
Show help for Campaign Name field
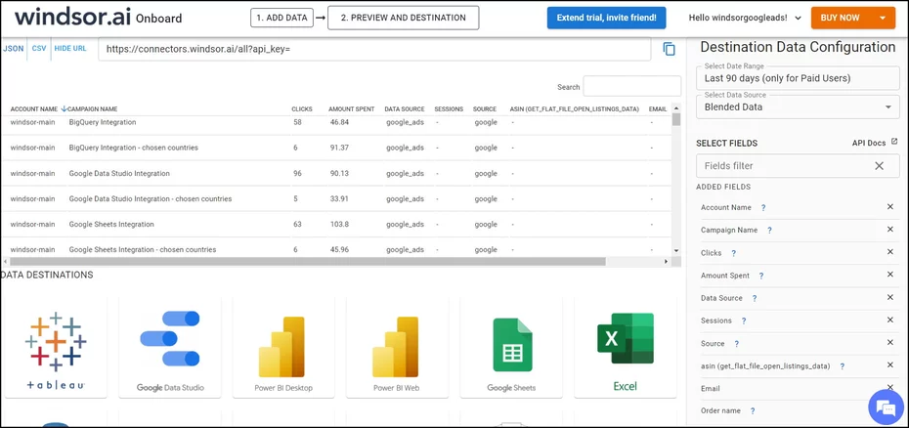(x=770, y=231)
